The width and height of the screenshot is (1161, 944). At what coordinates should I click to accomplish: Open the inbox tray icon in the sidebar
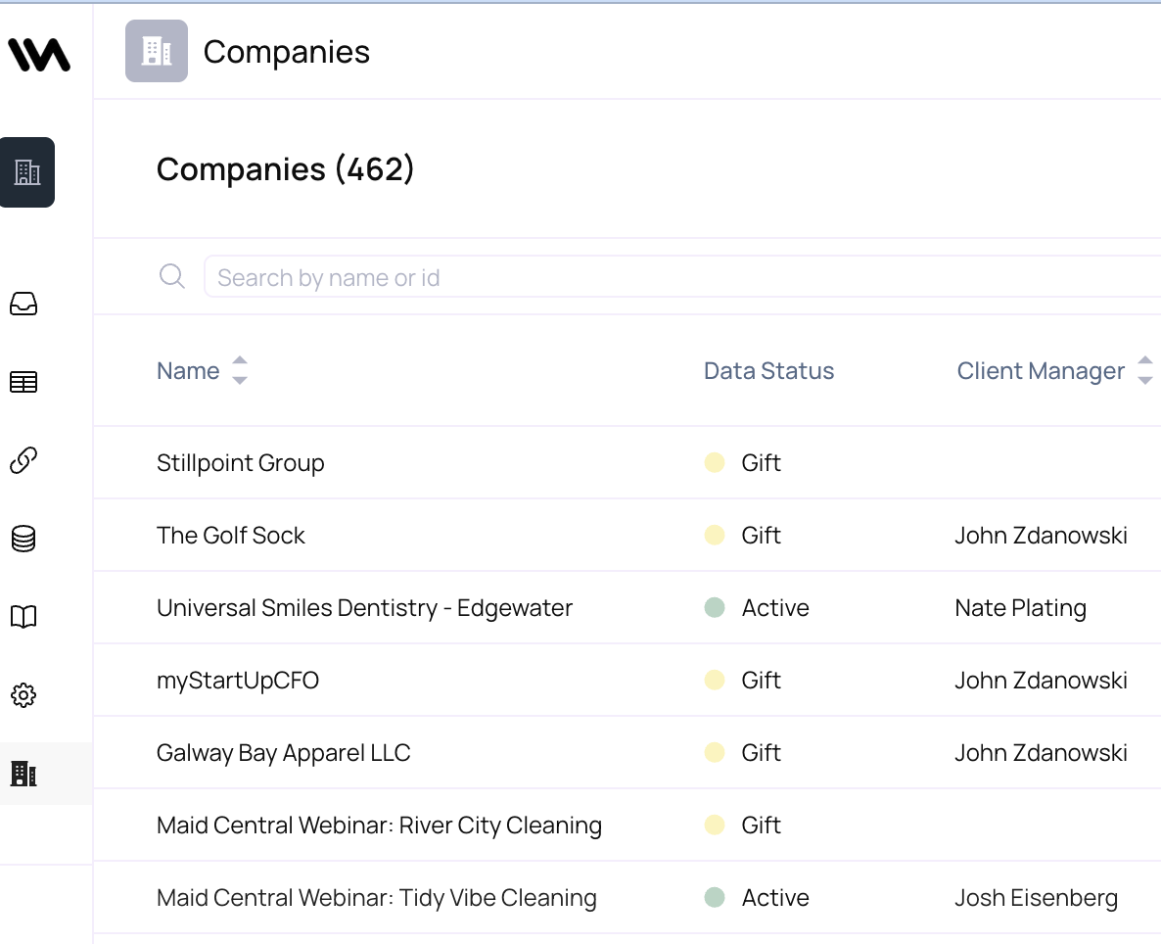[23, 304]
